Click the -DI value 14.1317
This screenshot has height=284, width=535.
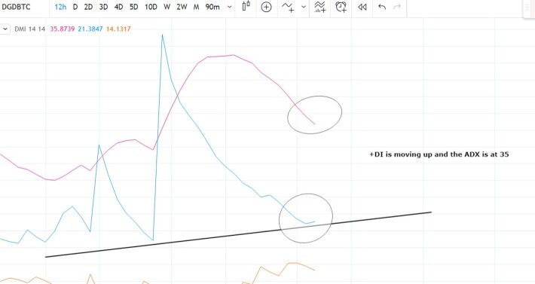tap(118, 29)
